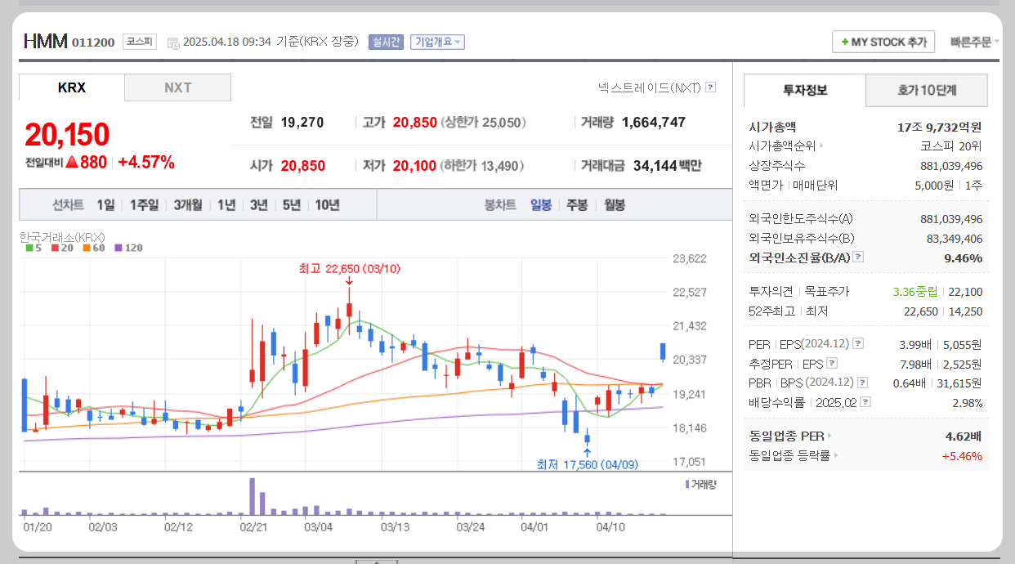Open the help icon next to PBR BPS(2024.12)
Viewport: 1015px width, 564px height.
click(863, 382)
